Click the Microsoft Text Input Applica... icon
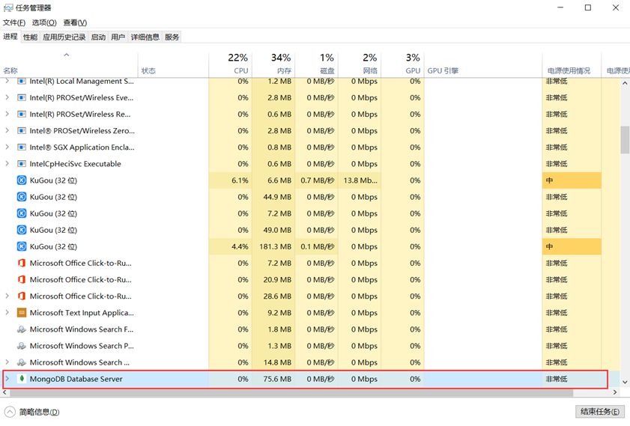This screenshot has height=426, width=630. click(x=22, y=312)
